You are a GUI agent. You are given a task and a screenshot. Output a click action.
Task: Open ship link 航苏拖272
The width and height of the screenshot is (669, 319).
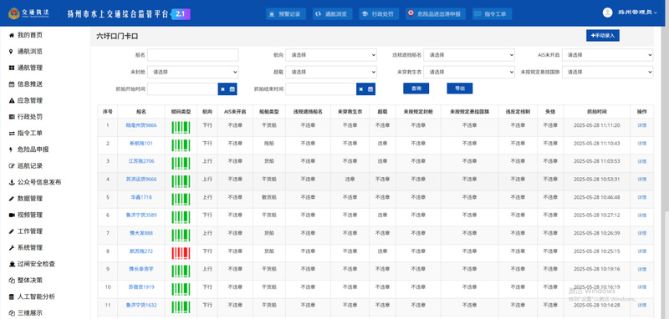click(141, 251)
